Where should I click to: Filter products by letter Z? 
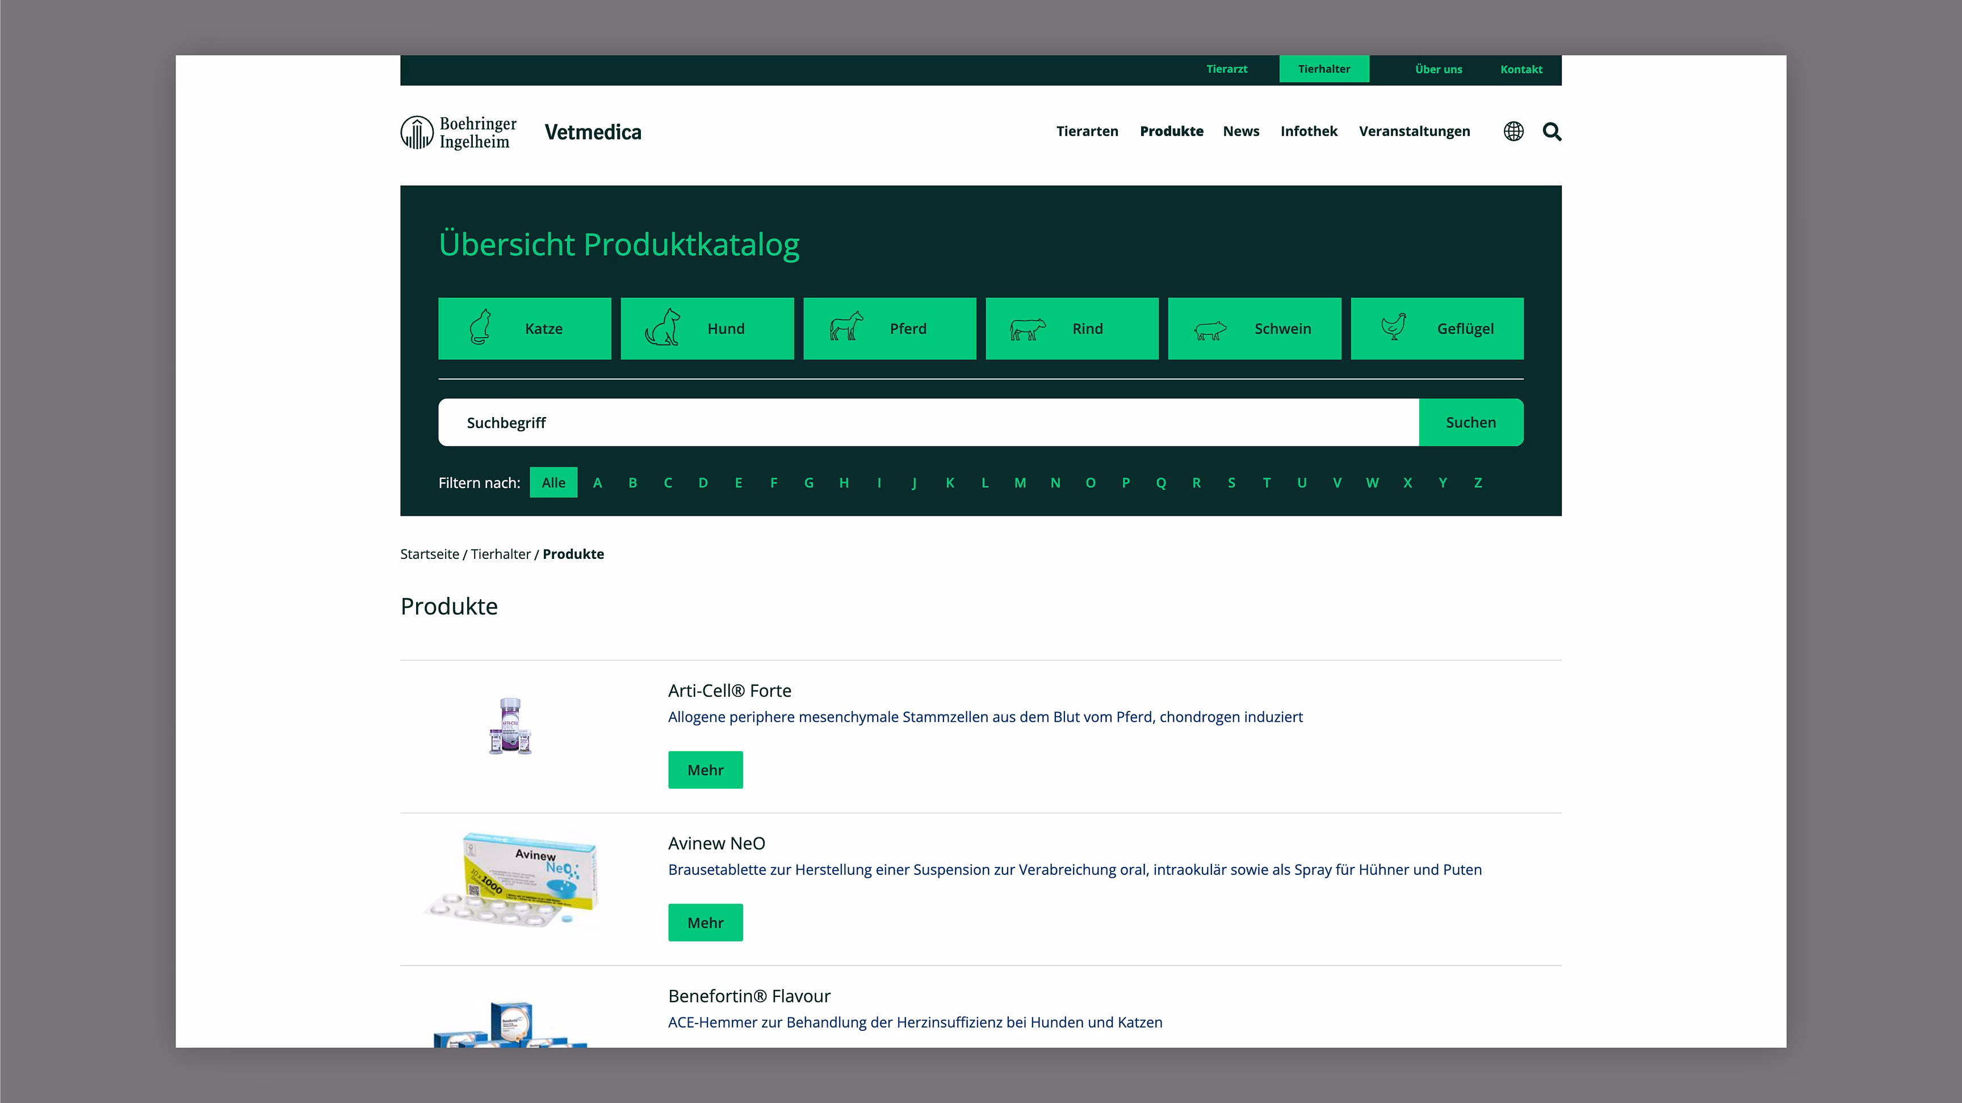[x=1478, y=483]
